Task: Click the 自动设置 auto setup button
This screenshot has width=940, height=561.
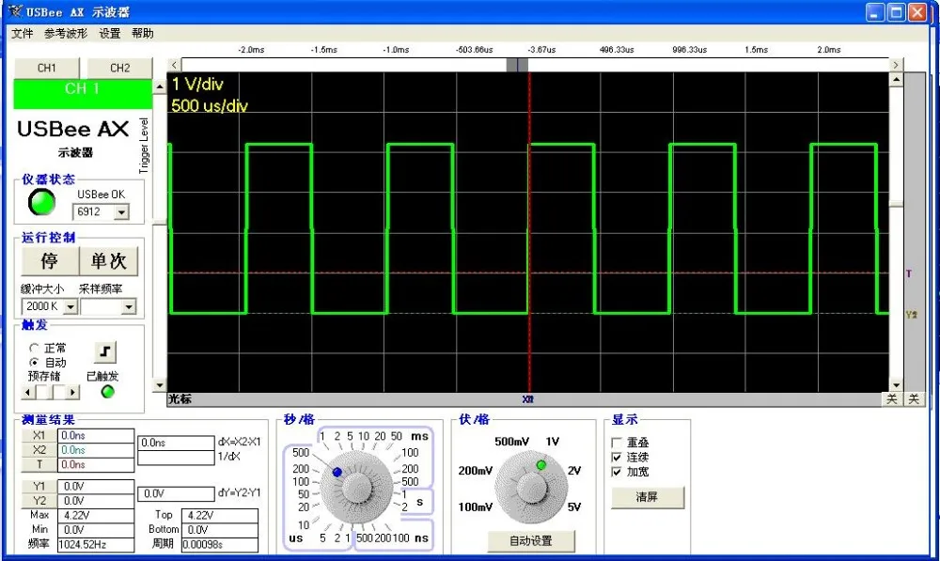Action: pyautogui.click(x=531, y=540)
